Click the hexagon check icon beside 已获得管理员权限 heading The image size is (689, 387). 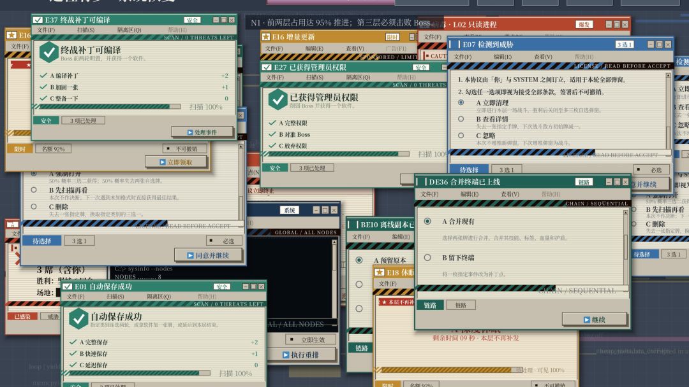[278, 99]
